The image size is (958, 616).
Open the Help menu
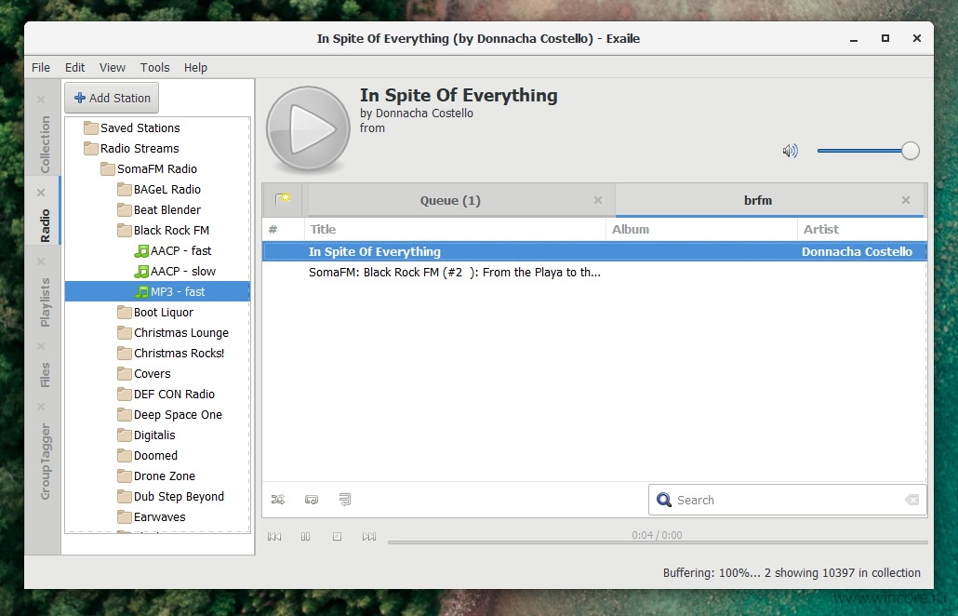point(195,67)
